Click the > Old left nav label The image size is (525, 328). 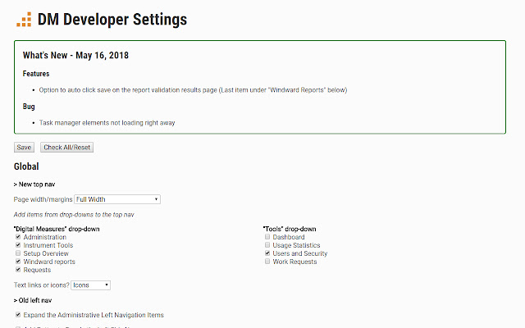33,300
